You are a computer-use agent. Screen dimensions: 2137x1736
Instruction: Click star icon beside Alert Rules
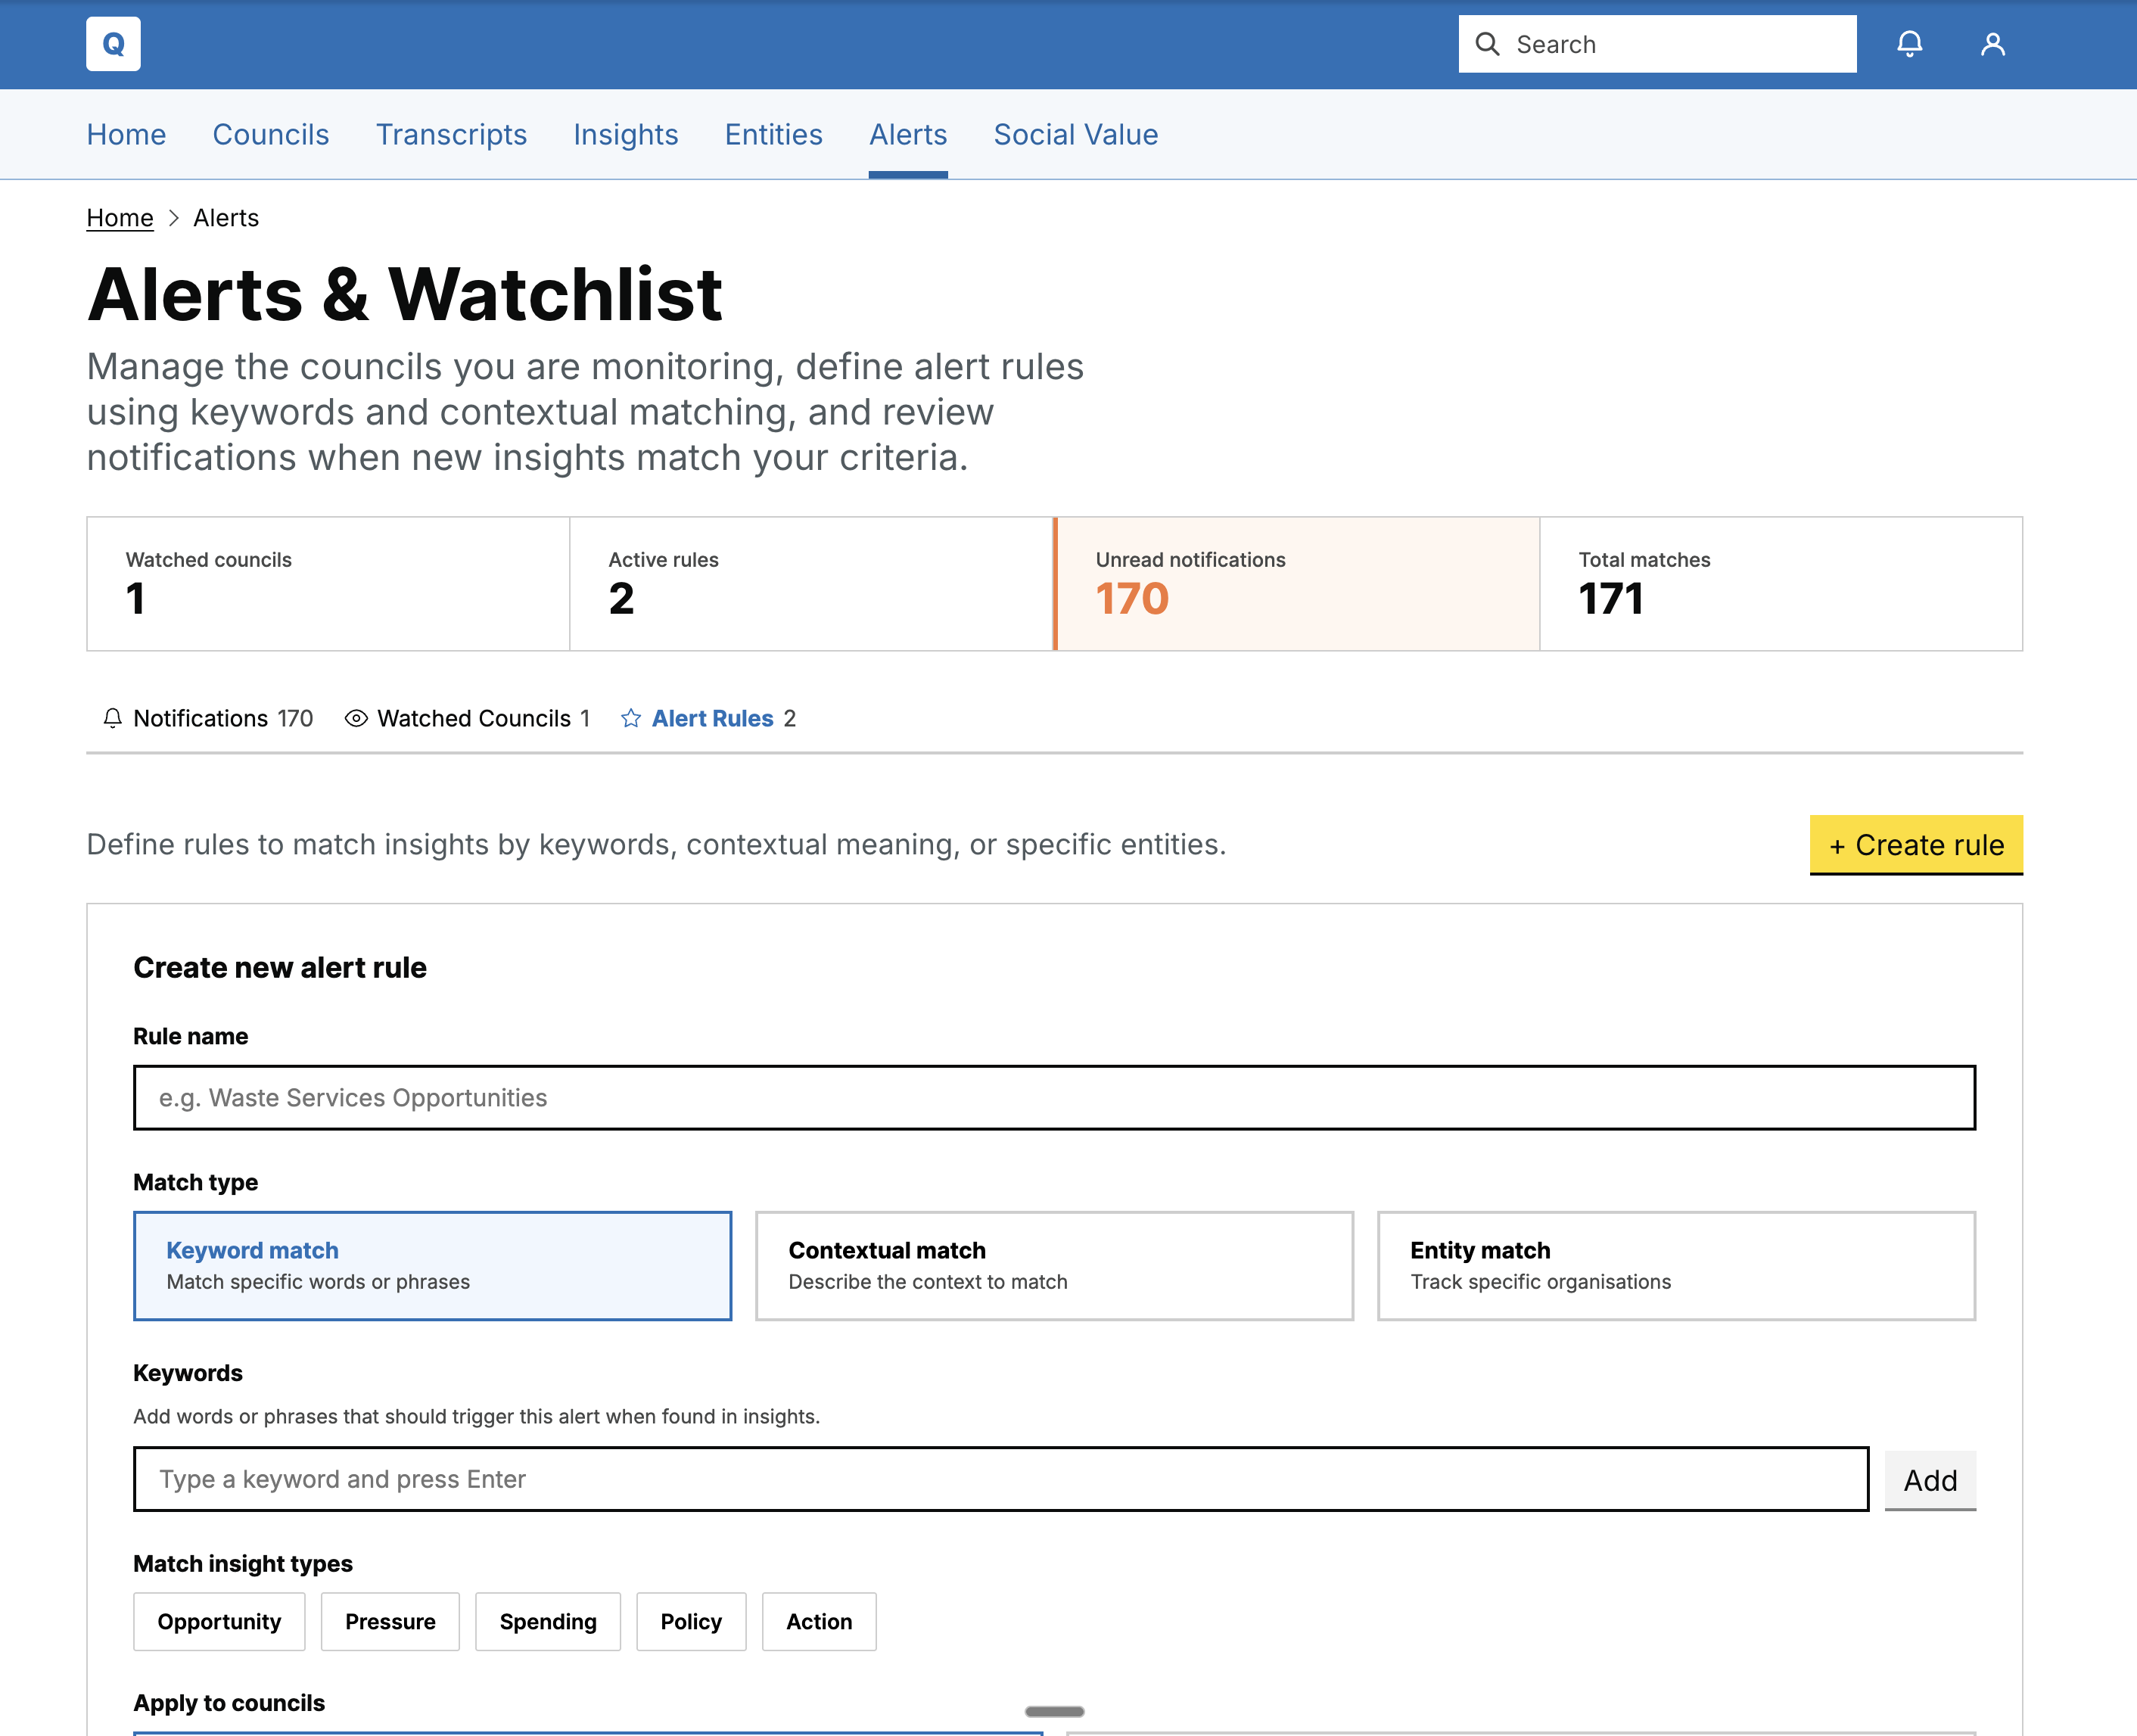pos(630,718)
